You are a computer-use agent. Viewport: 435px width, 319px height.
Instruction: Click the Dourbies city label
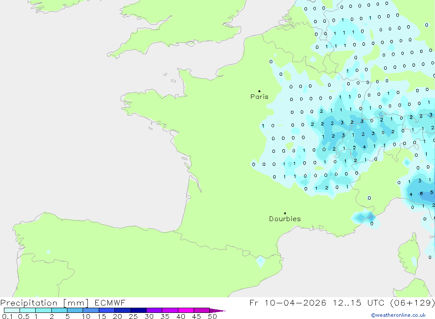click(285, 219)
